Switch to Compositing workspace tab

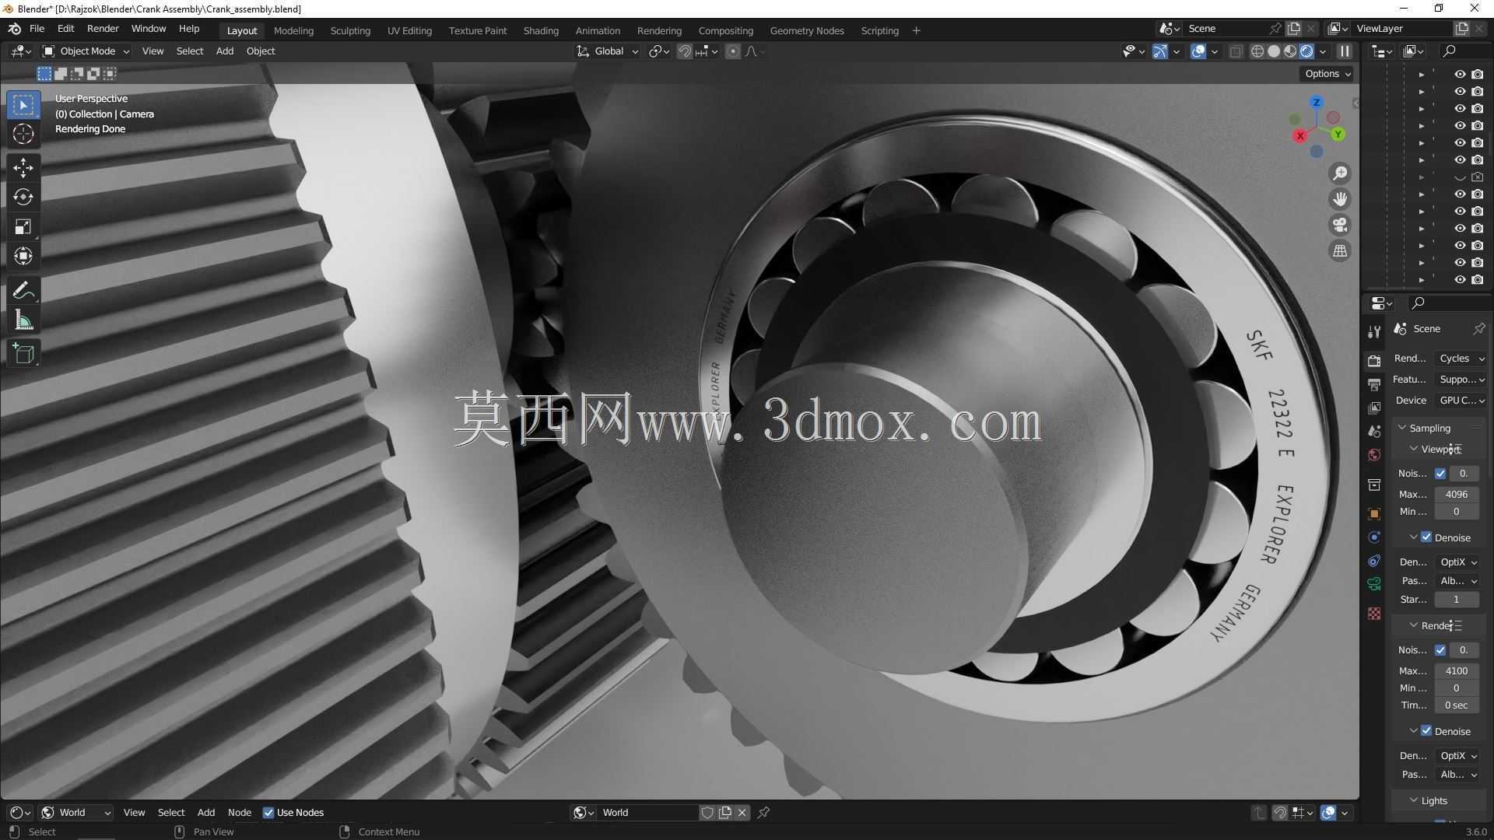tap(725, 30)
